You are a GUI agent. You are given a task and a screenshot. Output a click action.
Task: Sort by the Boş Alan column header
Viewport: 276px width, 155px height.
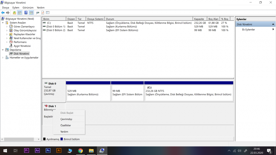point(213,19)
